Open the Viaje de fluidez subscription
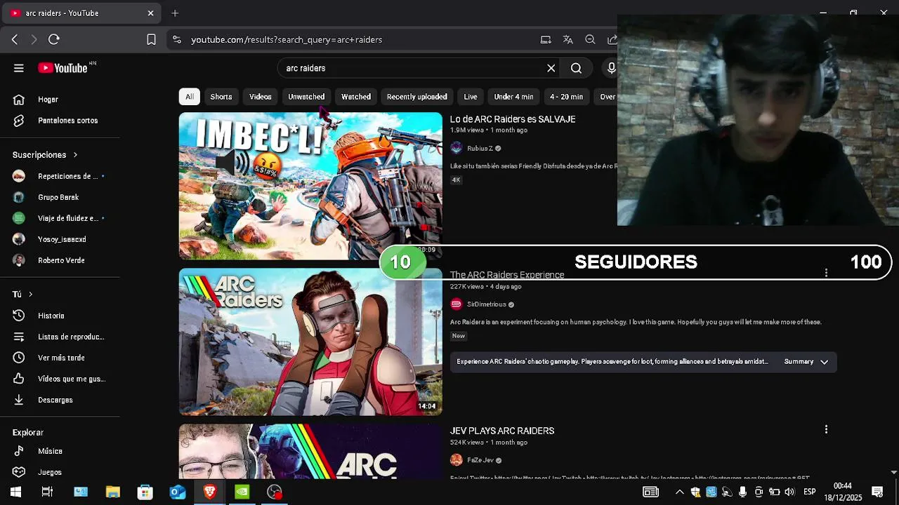 tap(60, 218)
